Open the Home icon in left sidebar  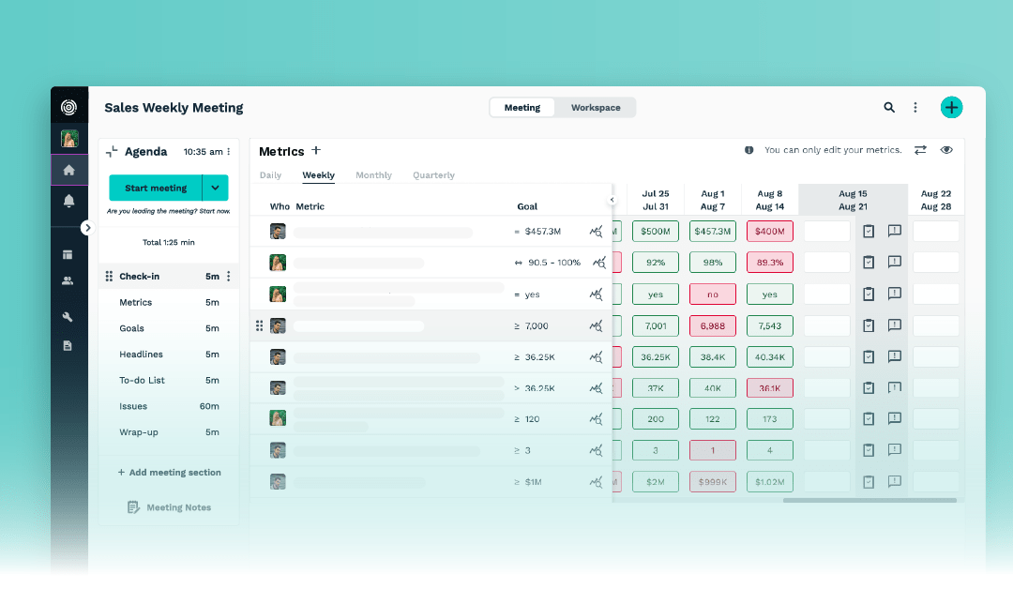point(68,170)
